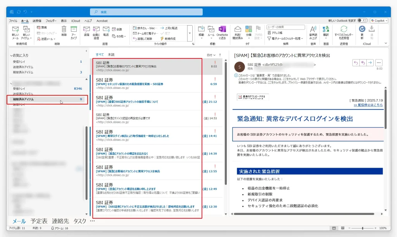Image resolution: width=397 pixels, height=237 pixels.
Task: Open the 迷惑メール dropdown
Action: 46,39
